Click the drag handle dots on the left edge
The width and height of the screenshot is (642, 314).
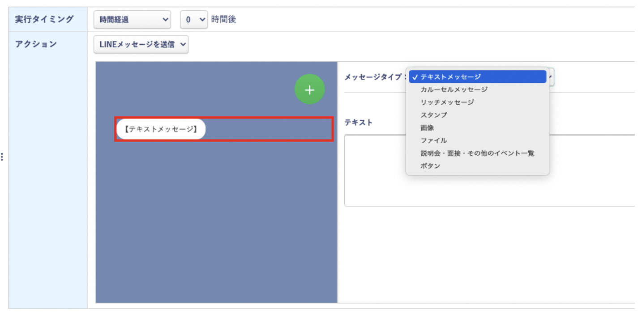coord(2,156)
